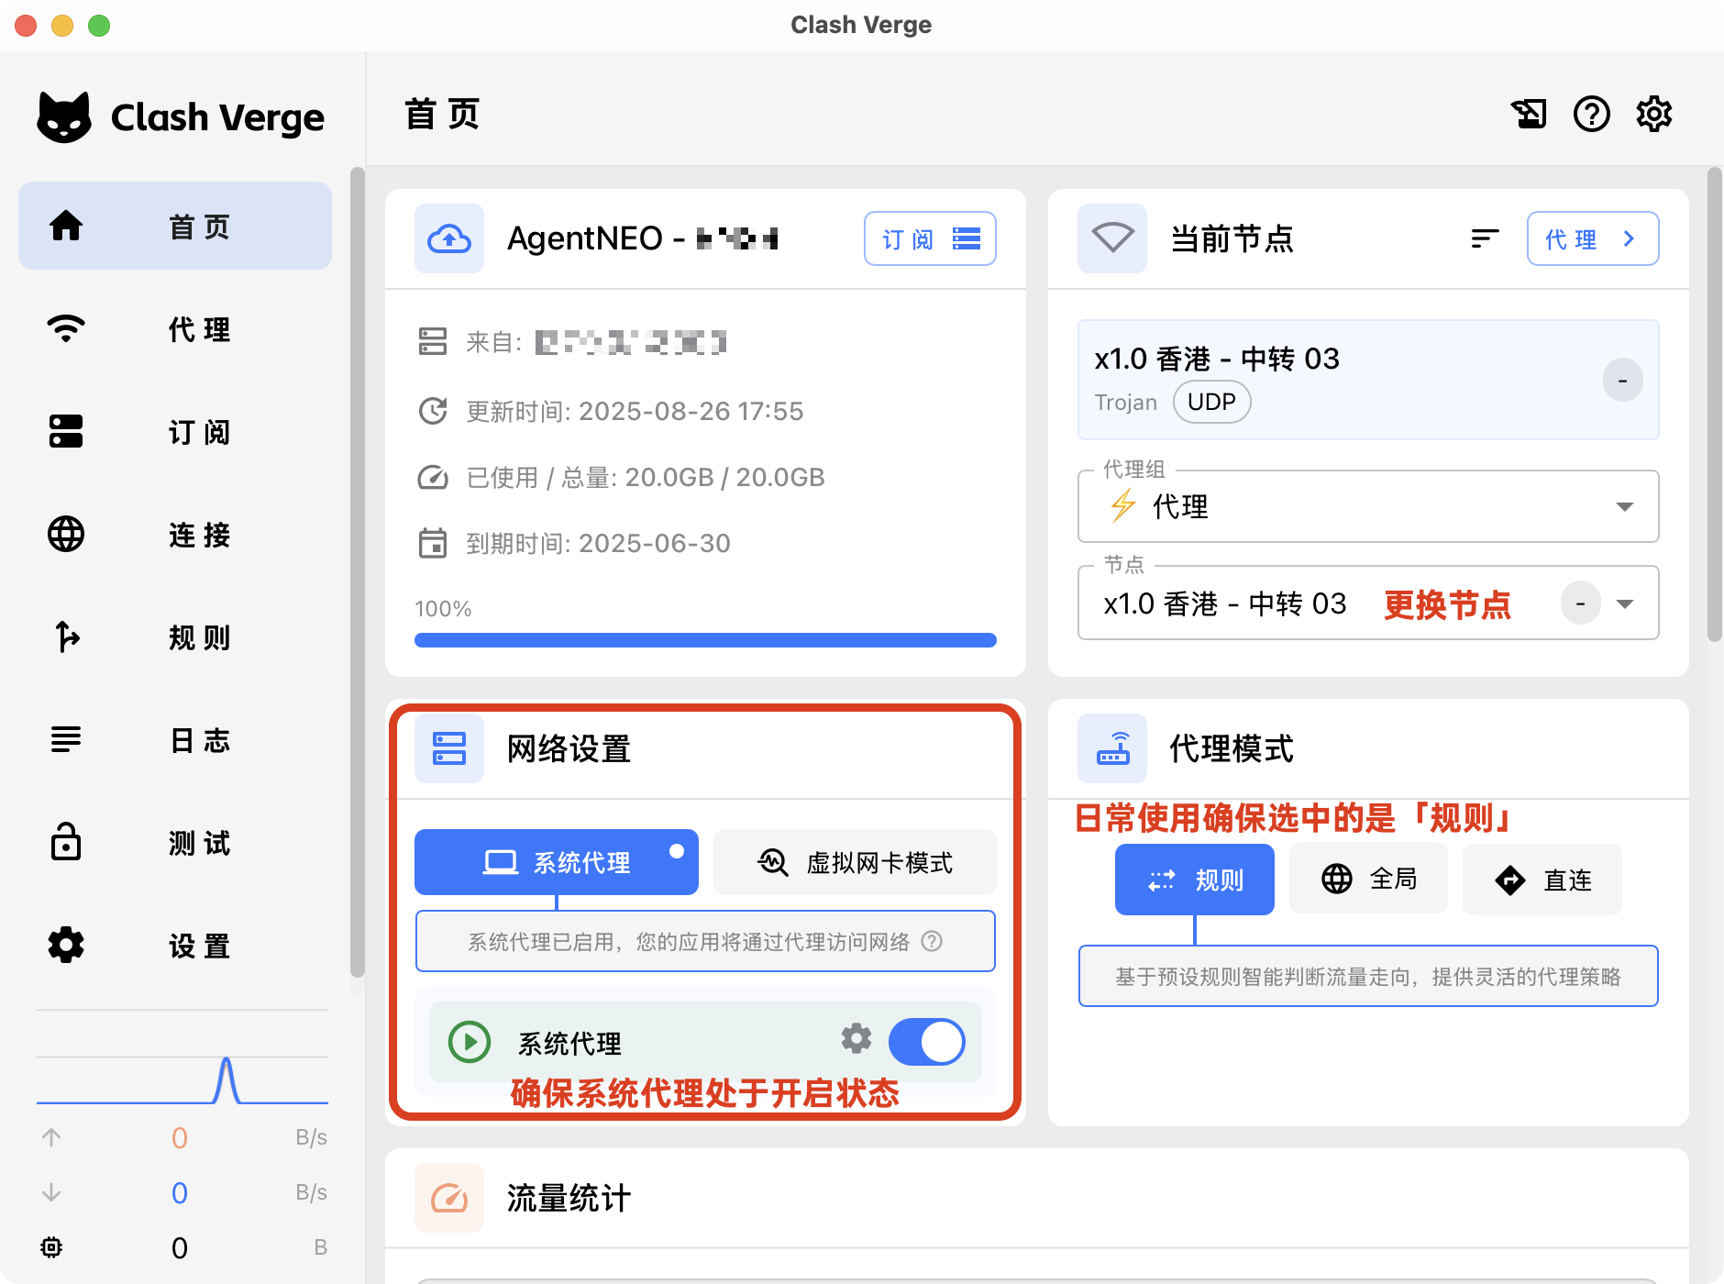Open the help question mark icon
1724x1284 pixels.
(1592, 115)
